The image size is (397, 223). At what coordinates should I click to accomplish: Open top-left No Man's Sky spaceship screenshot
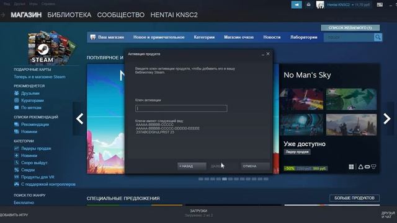(x=301, y=99)
